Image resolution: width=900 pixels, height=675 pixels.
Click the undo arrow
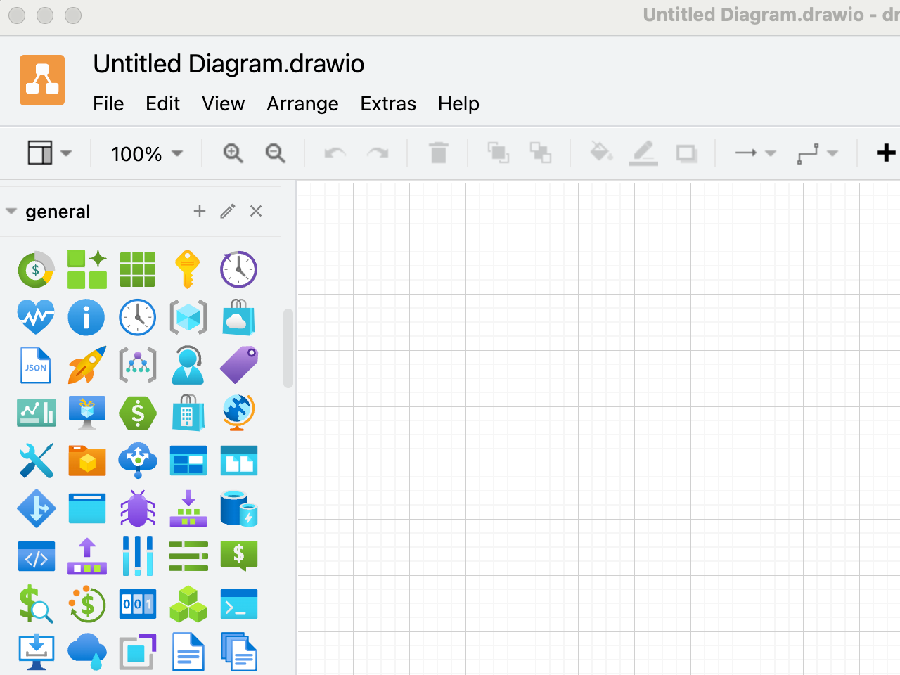click(335, 153)
